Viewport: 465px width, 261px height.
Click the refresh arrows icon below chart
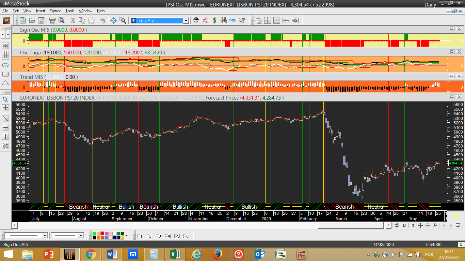tap(397, 225)
